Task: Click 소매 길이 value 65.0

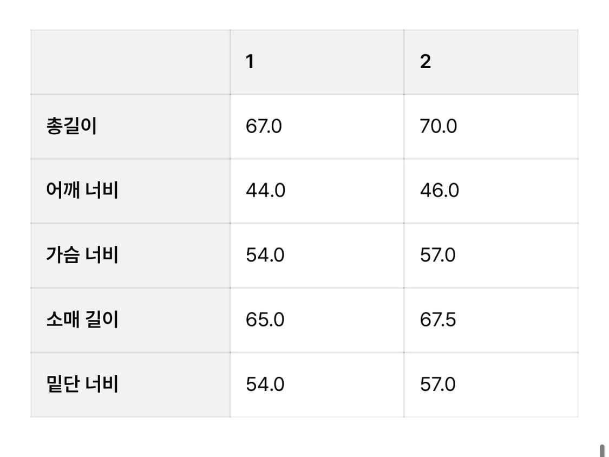Action: (265, 319)
